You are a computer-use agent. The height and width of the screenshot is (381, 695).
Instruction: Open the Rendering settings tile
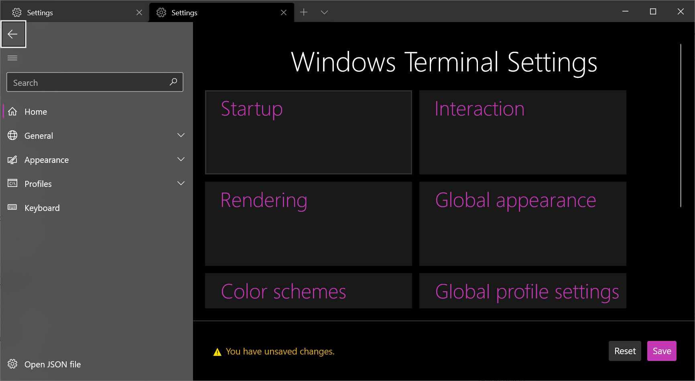(309, 224)
